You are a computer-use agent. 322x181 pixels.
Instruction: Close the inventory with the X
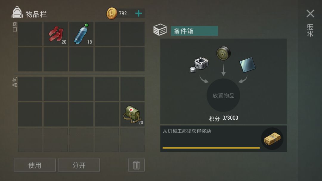tap(310, 13)
